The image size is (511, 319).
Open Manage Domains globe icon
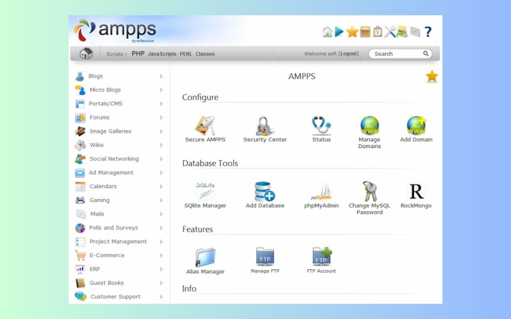pyautogui.click(x=370, y=125)
